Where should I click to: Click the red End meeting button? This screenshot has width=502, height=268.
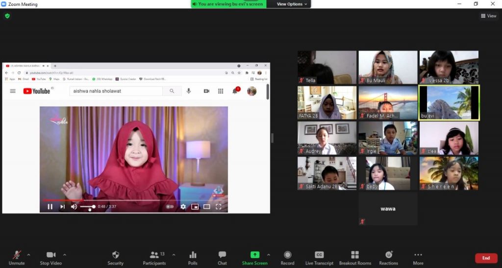click(486, 258)
